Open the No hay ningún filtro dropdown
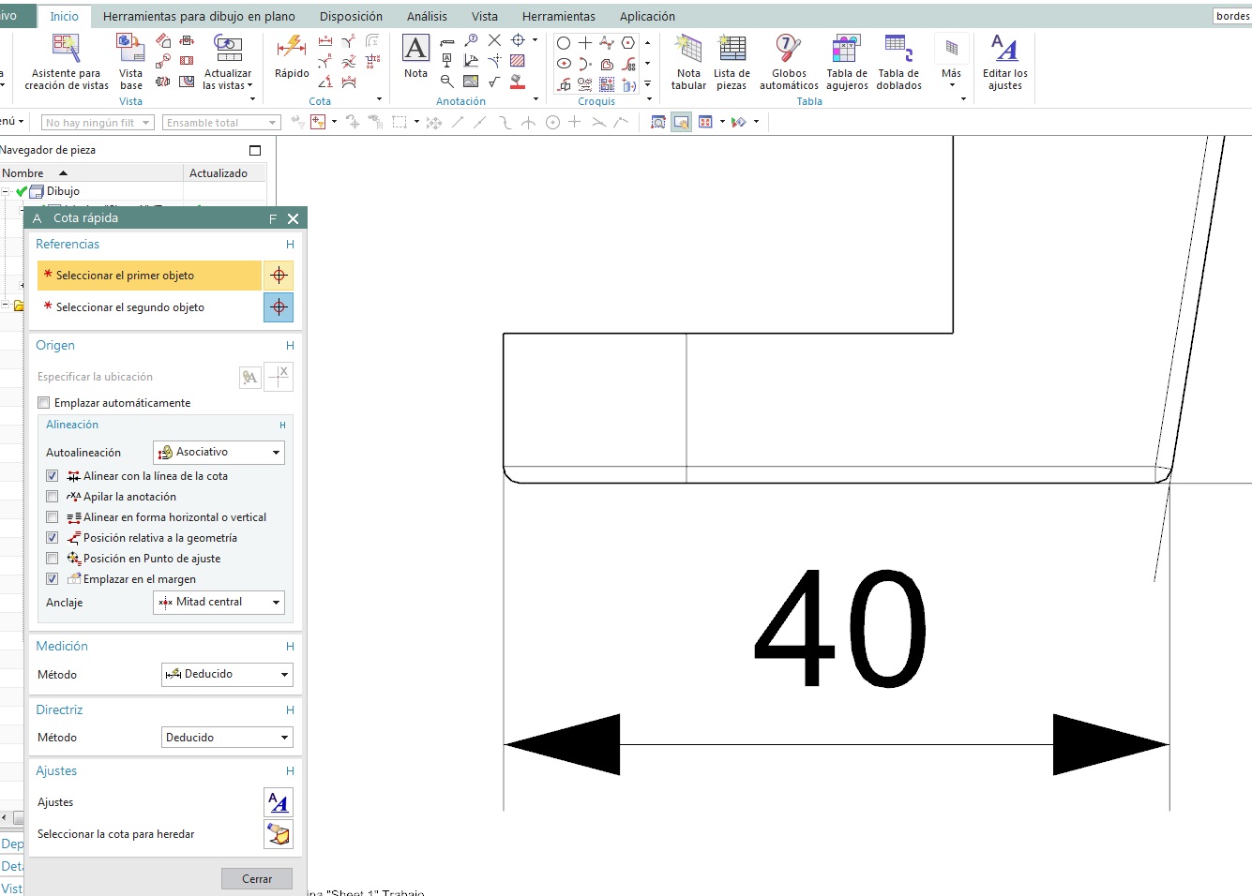 (98, 123)
